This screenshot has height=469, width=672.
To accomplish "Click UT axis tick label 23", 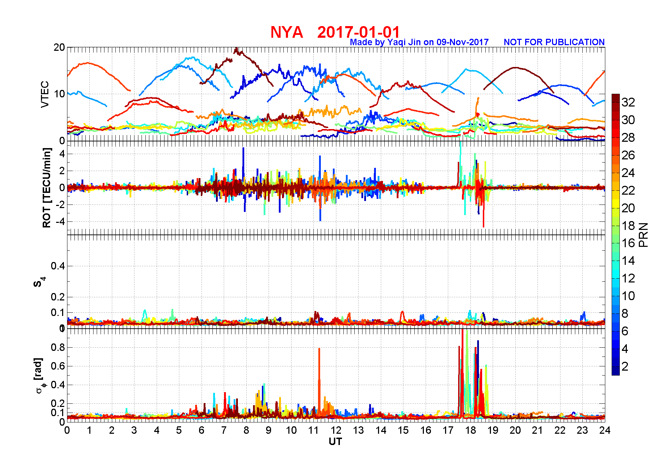I will [x=582, y=430].
